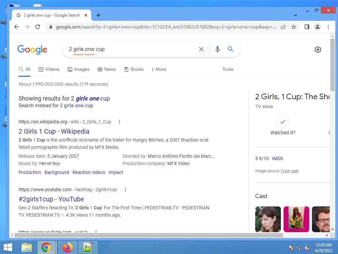This screenshot has width=338, height=254.
Task: Open Notepad++ from taskbar
Action: [88, 247]
